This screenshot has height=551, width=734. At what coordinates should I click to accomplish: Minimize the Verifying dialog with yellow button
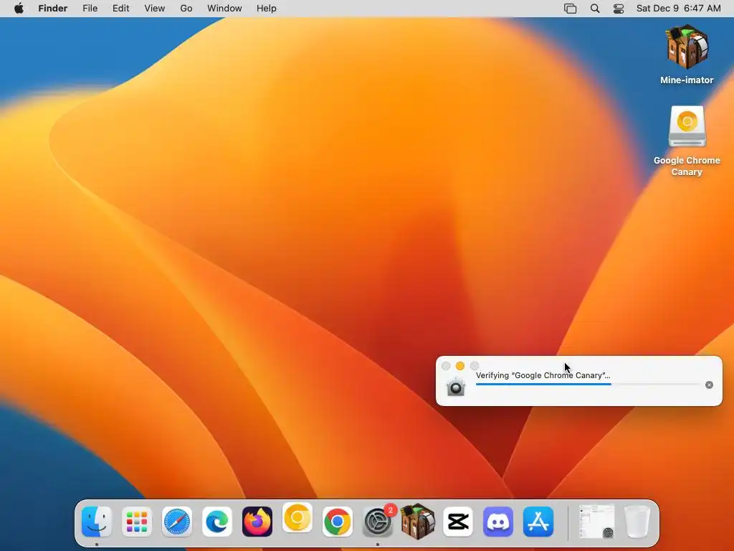[460, 366]
